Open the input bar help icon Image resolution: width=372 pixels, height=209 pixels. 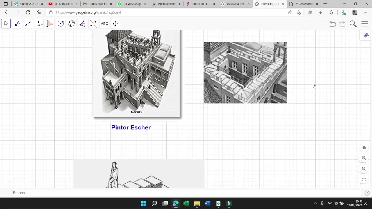point(367,193)
